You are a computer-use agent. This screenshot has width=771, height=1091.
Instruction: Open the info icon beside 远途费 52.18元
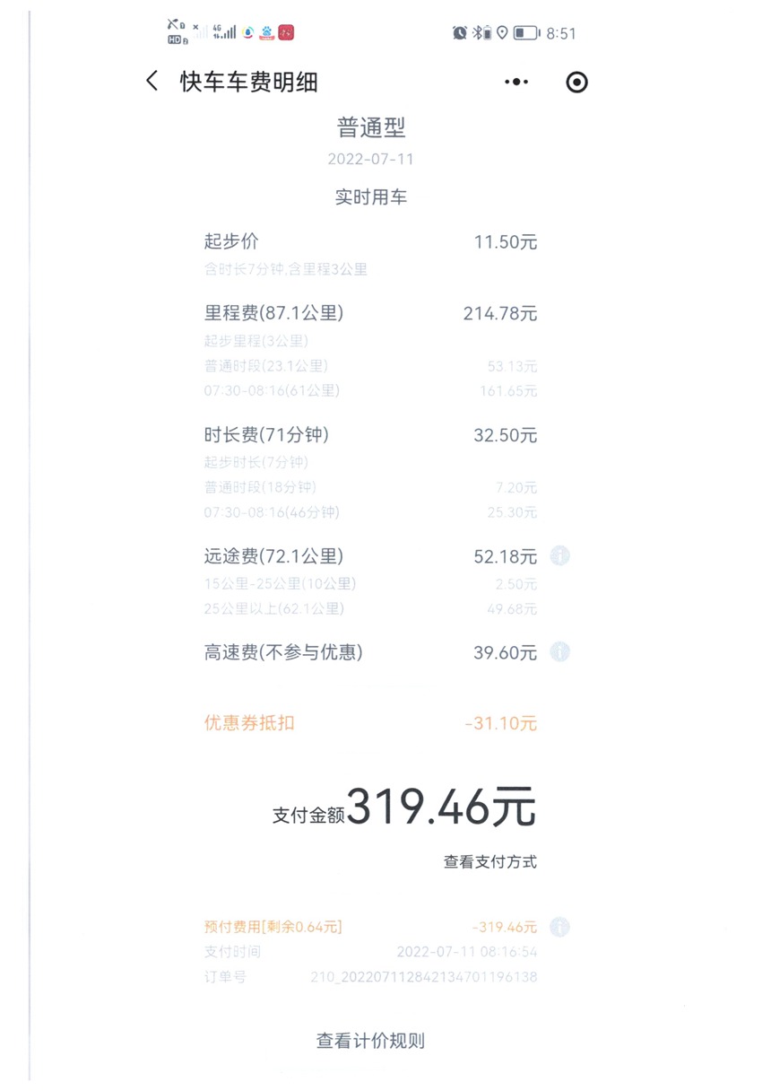[x=559, y=556]
